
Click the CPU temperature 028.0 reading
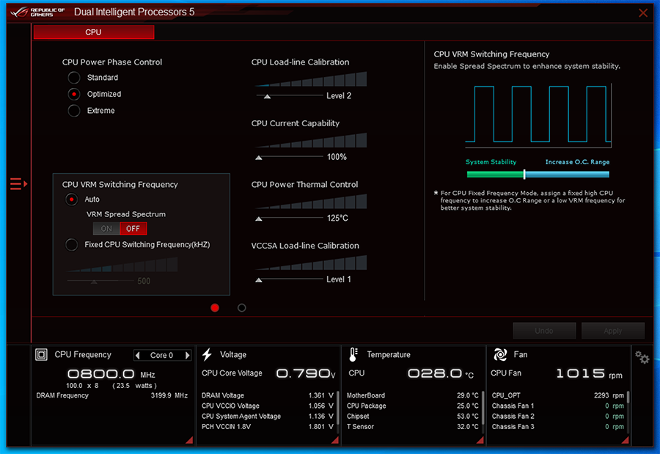pyautogui.click(x=441, y=373)
